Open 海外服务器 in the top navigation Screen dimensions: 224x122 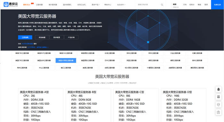pyautogui.click(x=53, y=5)
